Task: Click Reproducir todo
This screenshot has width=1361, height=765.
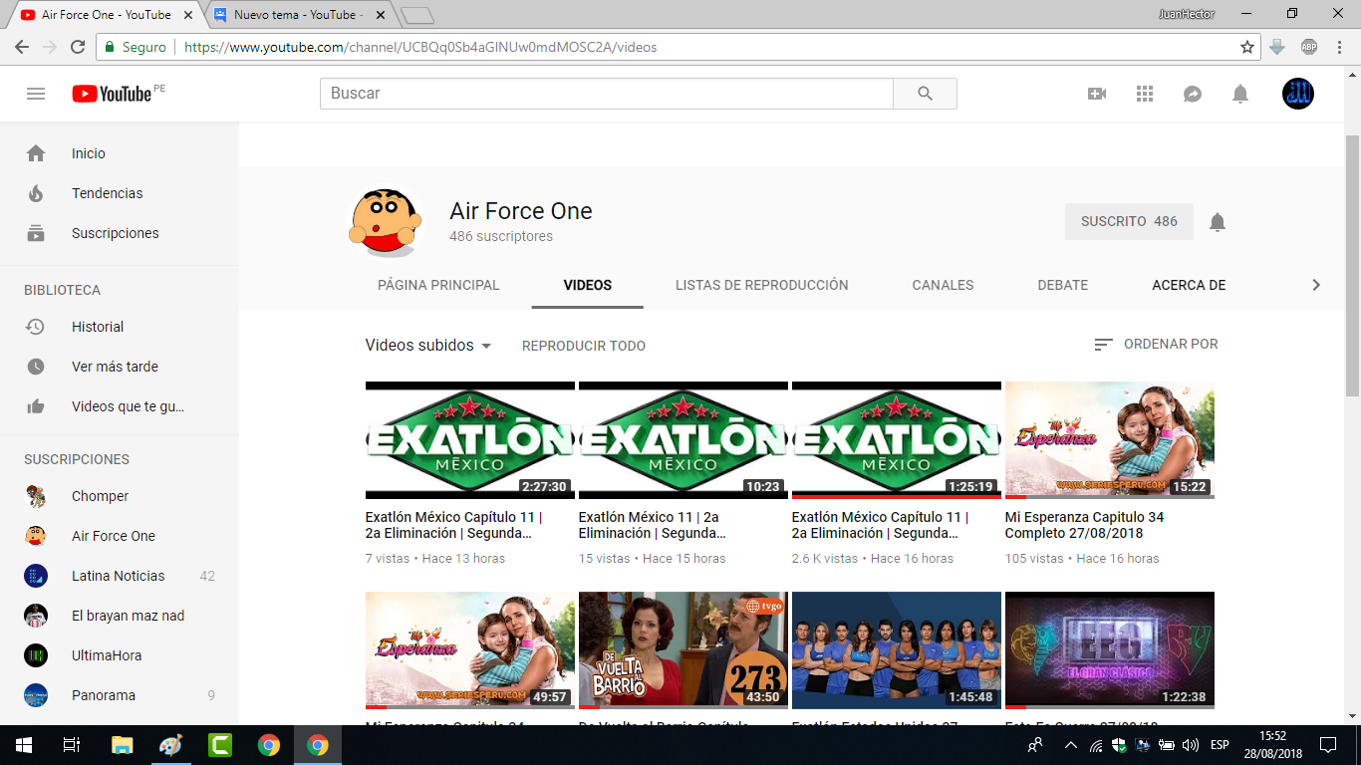Action: (x=584, y=346)
